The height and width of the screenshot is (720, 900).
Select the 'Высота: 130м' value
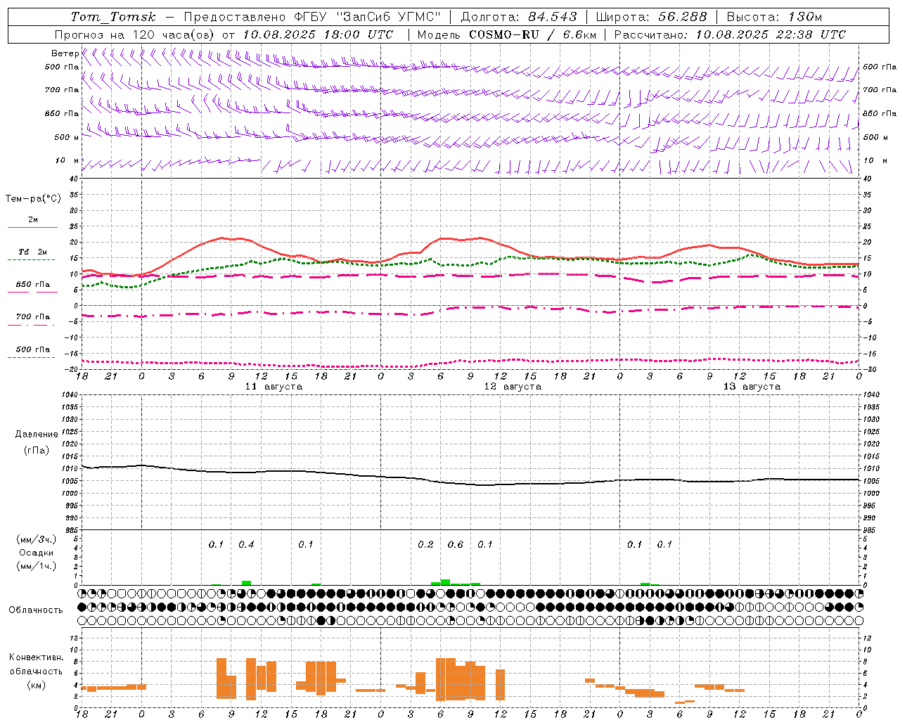tap(774, 17)
